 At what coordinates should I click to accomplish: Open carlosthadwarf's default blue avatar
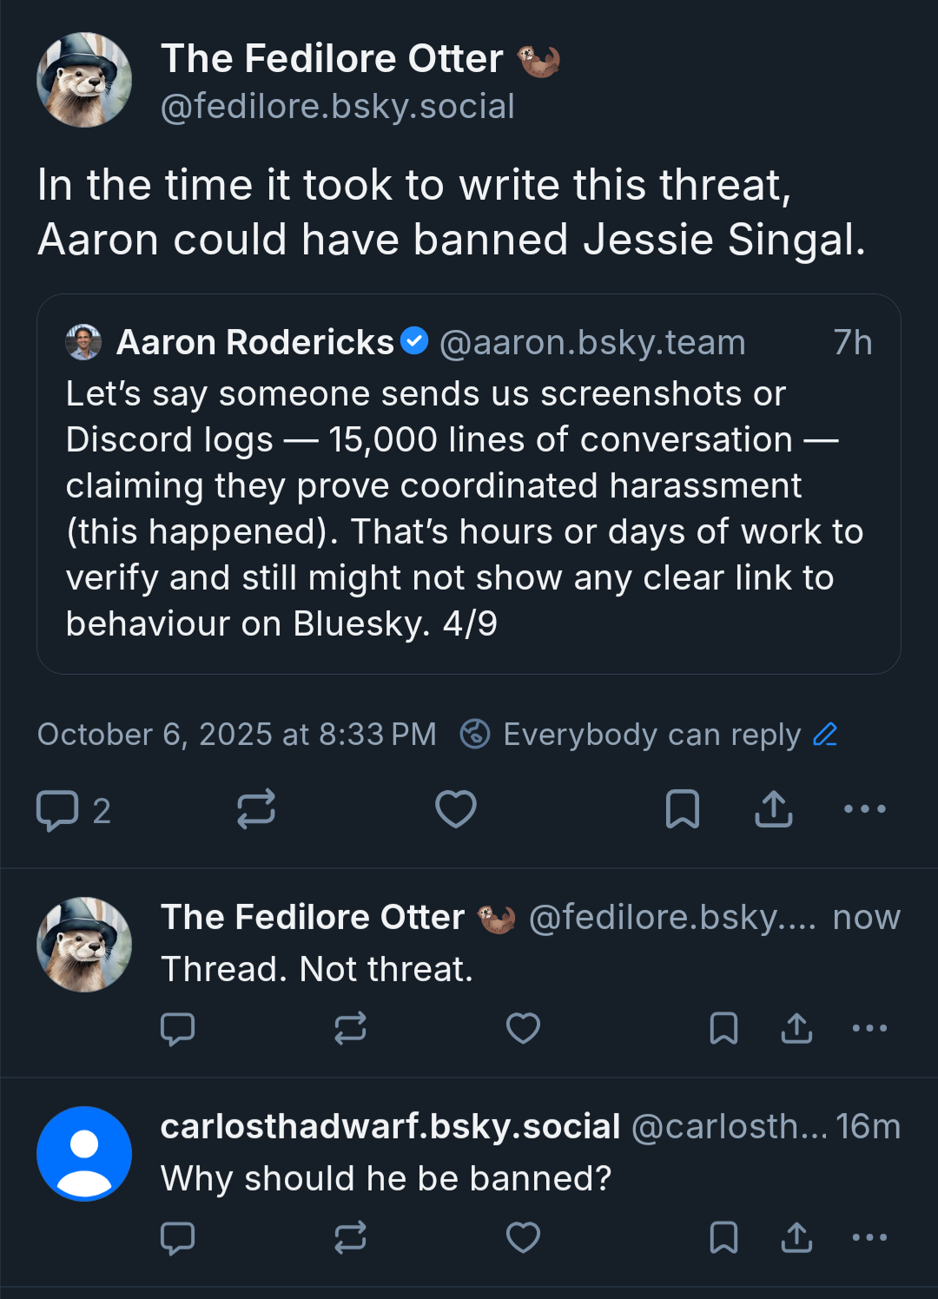(84, 1154)
